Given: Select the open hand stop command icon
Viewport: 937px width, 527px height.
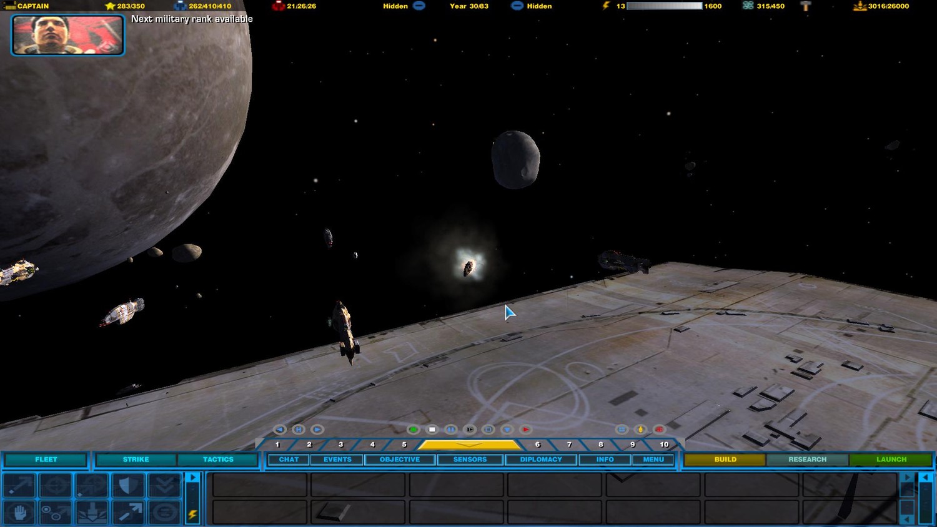Looking at the screenshot, I should tap(19, 513).
